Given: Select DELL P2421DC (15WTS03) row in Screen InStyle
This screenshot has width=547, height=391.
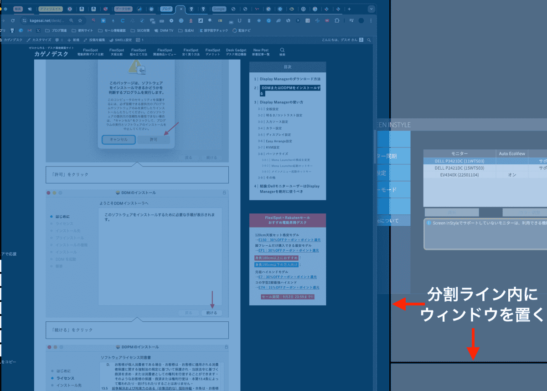Looking at the screenshot, I should tap(485, 168).
